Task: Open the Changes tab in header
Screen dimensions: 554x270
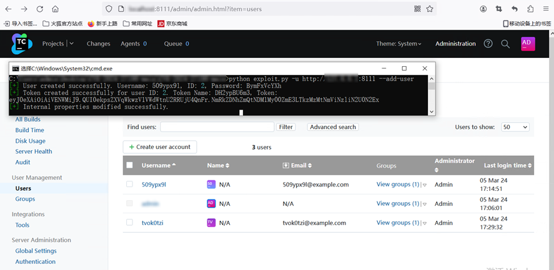Action: pyautogui.click(x=98, y=44)
